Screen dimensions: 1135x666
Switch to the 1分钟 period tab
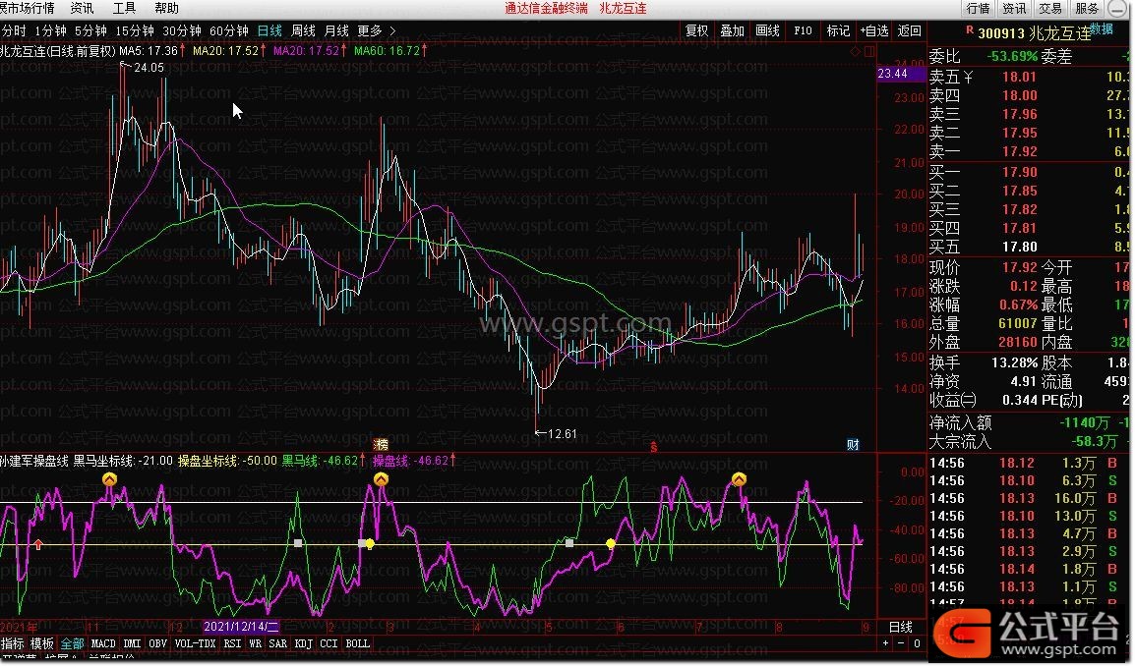(51, 30)
